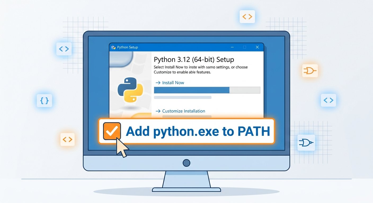Viewport: 373px width, 203px height.
Task: Click the 'Python Setup' window title text
Action: pos(127,47)
